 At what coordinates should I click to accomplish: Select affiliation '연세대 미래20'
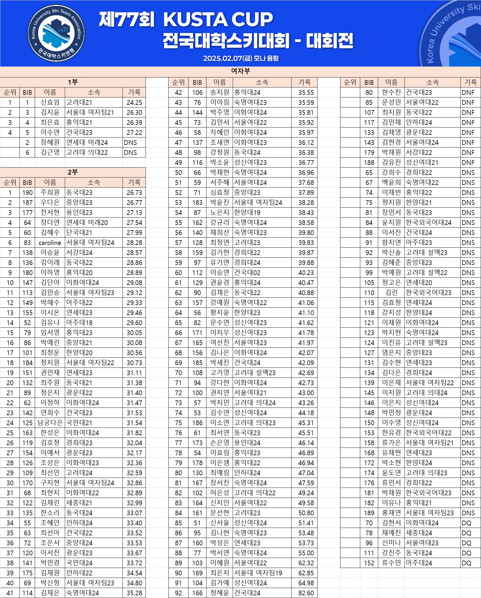[x=94, y=223]
